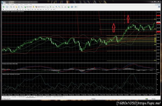Open the Window menu
Image resolution: width=162 pixels, height=106 pixels.
point(26,4)
